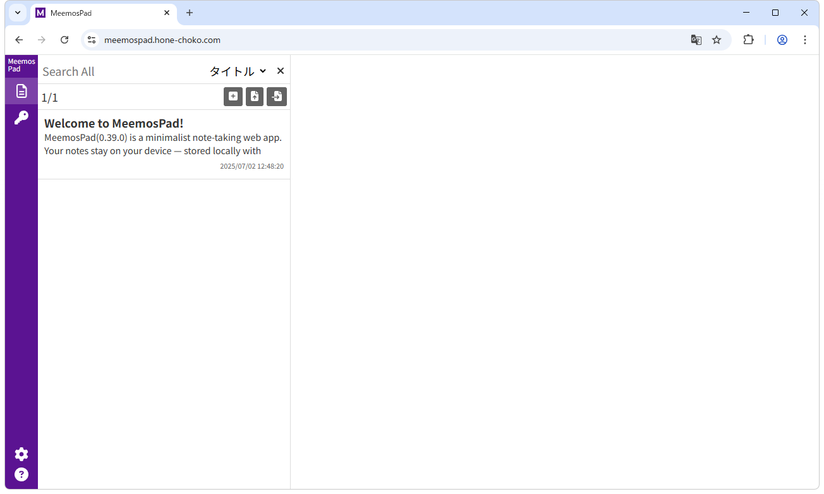
Task: Go forward with the browser arrow
Action: coord(42,40)
